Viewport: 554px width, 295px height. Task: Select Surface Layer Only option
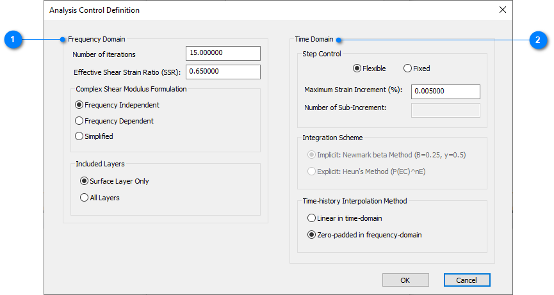[x=114, y=181]
